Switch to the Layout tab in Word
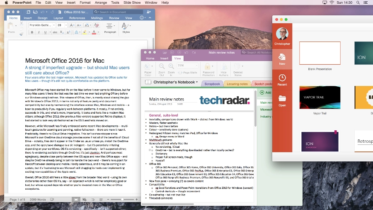373x210 pixels. pos(58,18)
